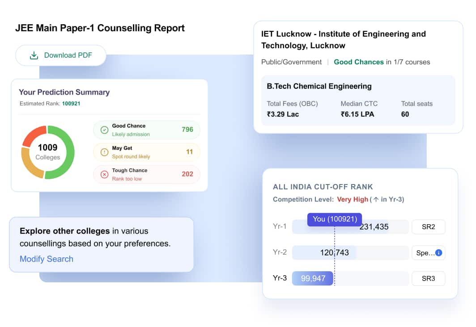
Task: Click the Good Chances in 1/7 courses text
Action: (382, 62)
